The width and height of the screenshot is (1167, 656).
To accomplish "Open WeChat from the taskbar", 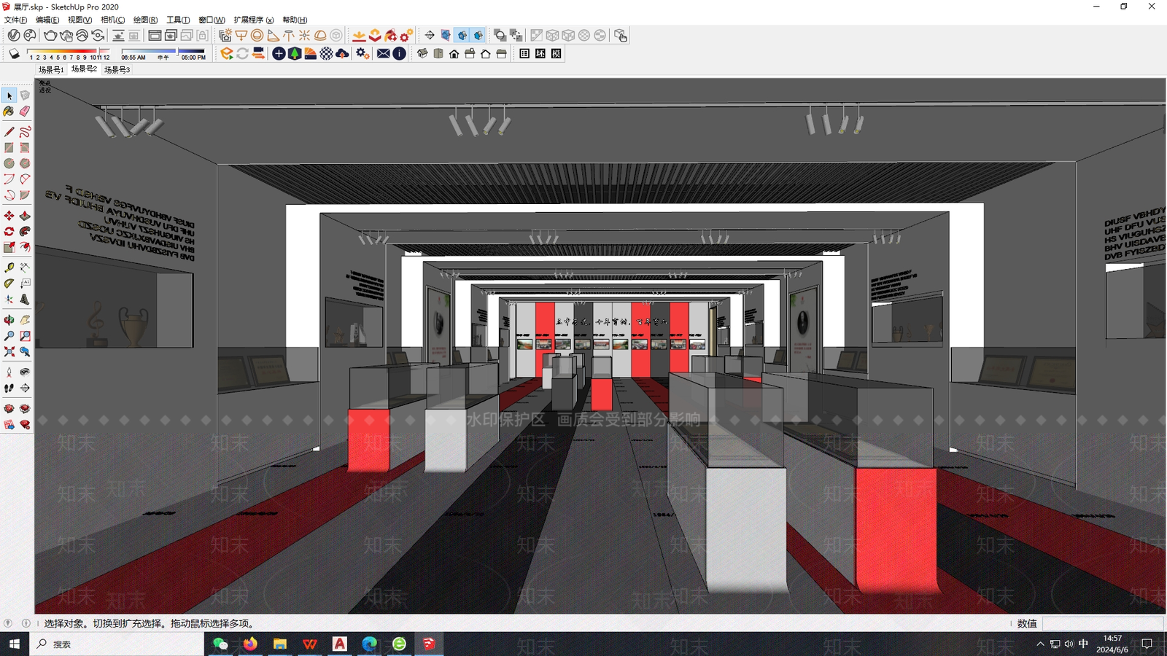I will [x=220, y=644].
